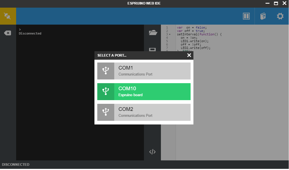Click the USB icon beside COM2
Image resolution: width=289 pixels, height=170 pixels.
[x=105, y=112]
